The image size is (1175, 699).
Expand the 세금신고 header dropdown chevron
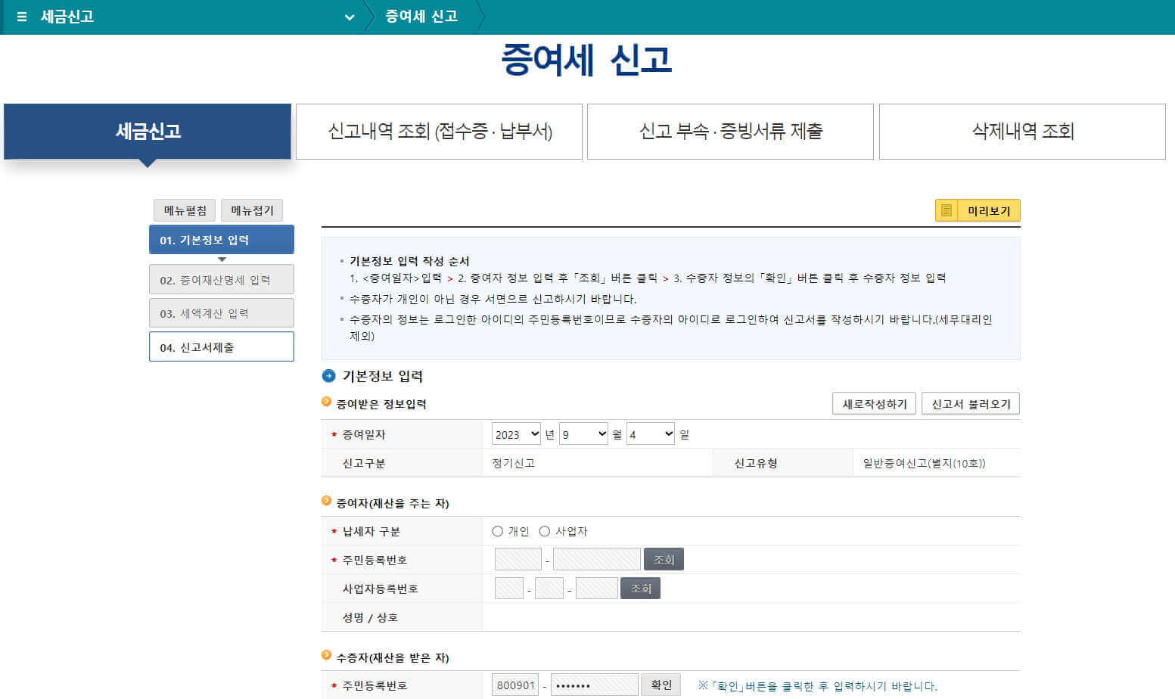click(x=350, y=17)
